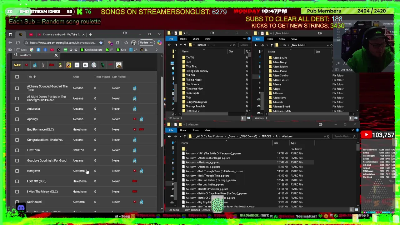Go up one folder in Alestorm window

pos(185,136)
